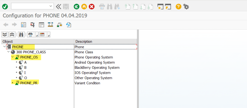Collapse the 300 PHONE_CLASS node chevron
Viewport: 247px width, 108px height.
tap(8, 52)
